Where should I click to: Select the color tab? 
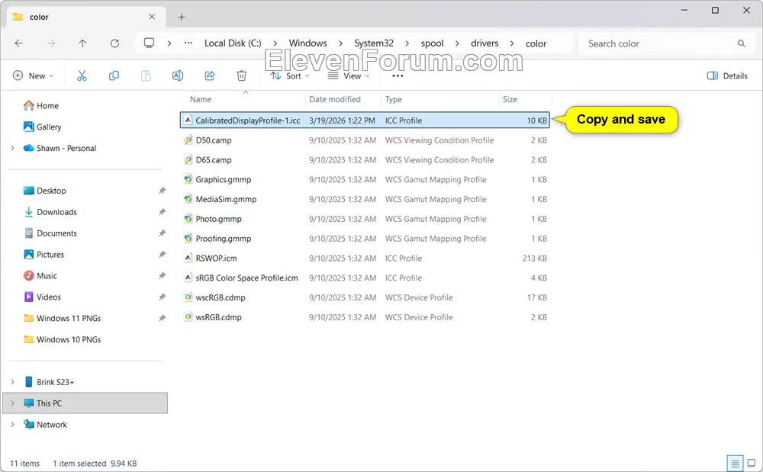(87, 17)
